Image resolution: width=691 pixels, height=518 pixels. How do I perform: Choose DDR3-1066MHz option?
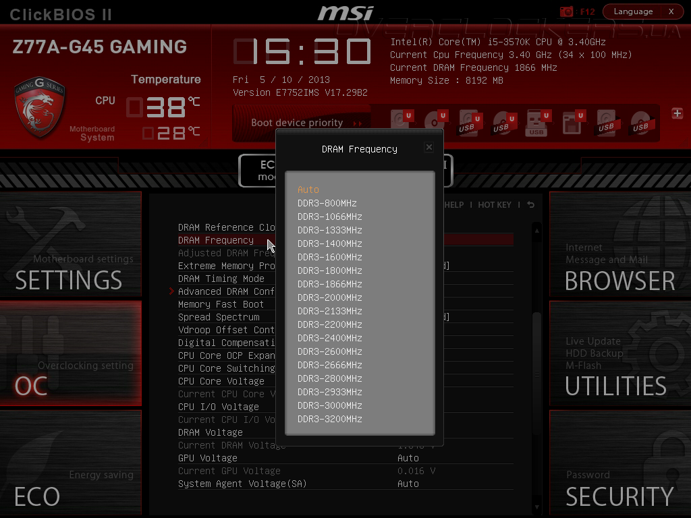(329, 217)
